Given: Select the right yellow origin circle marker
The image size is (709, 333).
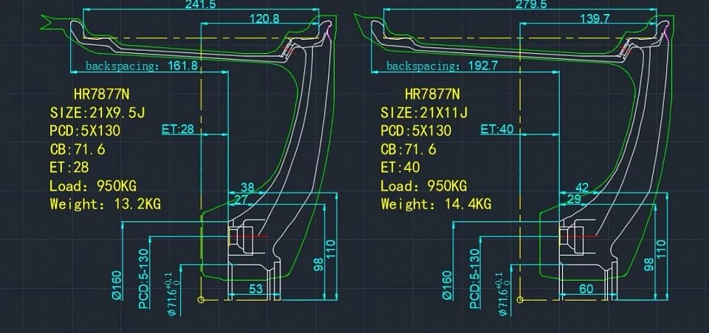Looking at the screenshot, I should tap(520, 299).
